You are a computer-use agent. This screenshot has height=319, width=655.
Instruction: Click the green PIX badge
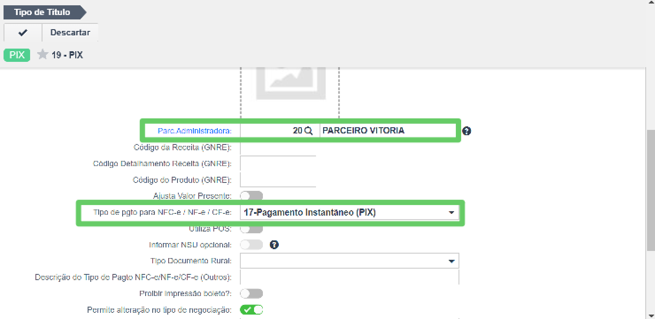coord(17,55)
